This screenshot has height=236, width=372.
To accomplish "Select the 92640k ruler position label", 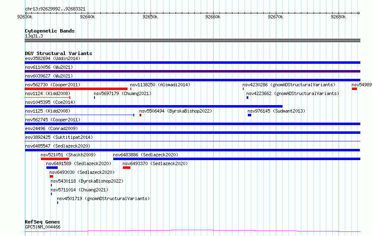I will pyautogui.click(x=87, y=17).
